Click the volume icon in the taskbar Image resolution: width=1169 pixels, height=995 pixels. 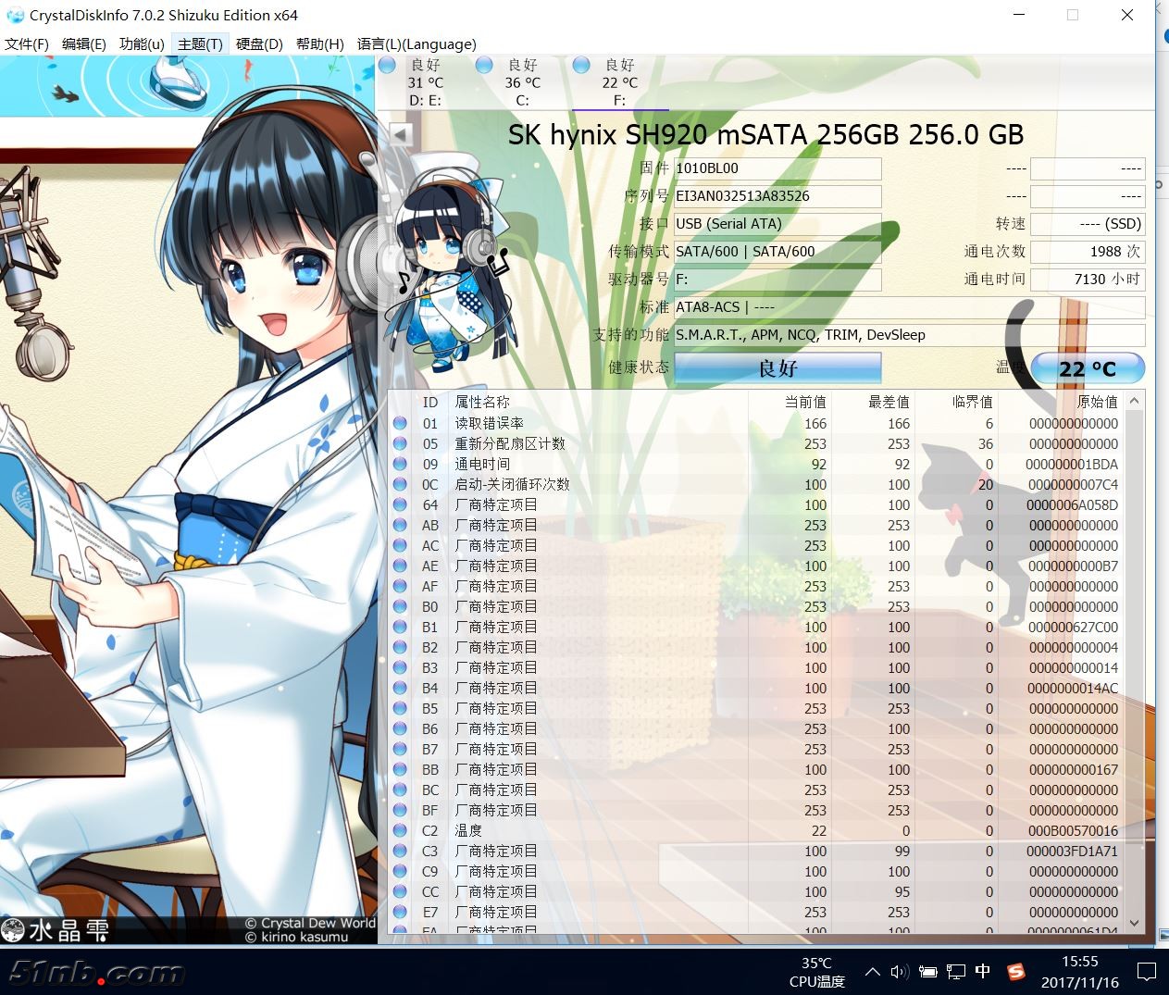(x=899, y=972)
